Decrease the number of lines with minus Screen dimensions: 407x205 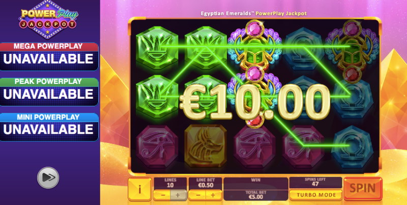pyautogui.click(x=162, y=195)
